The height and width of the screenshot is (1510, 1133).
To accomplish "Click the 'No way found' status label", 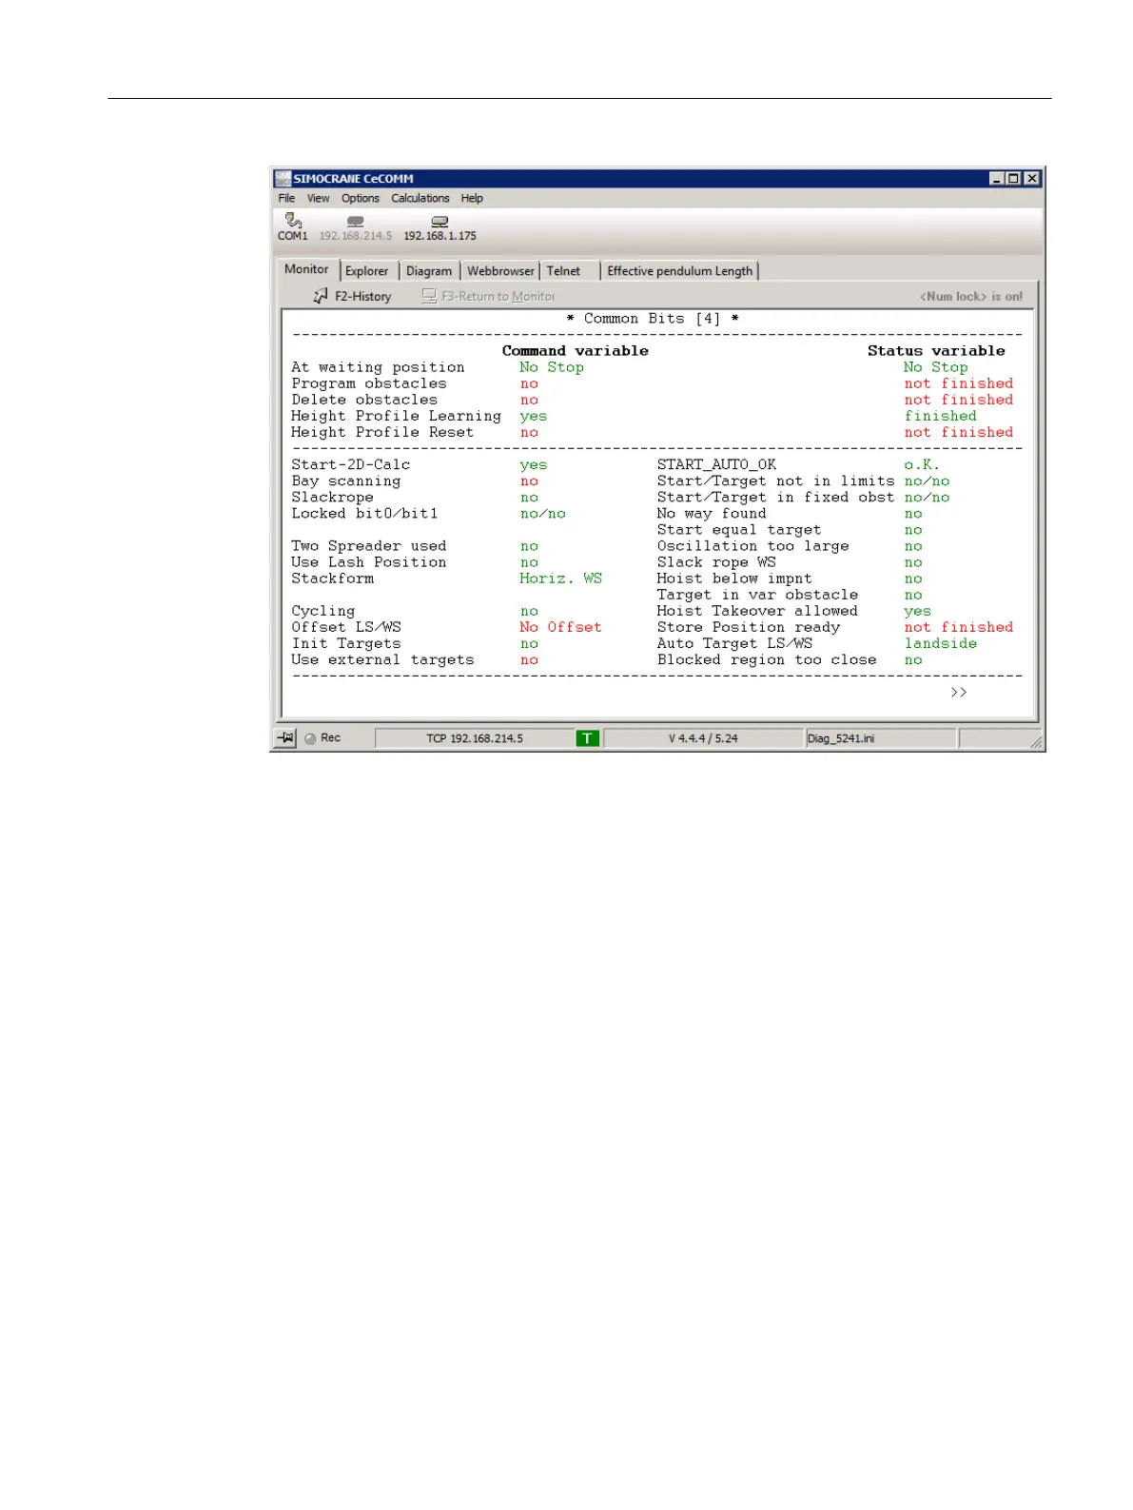I will tap(712, 513).
